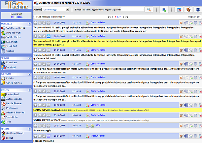The height and width of the screenshot is (143, 202).
Task: Click the Carica Rubrica database icon
Action: click(3, 83)
